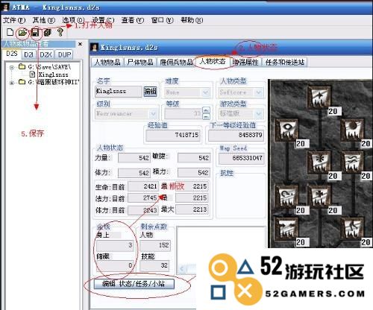Screen dimensions: 373x310
Task: Decrease the 等级 level with down stepper
Action: [x=207, y=117]
